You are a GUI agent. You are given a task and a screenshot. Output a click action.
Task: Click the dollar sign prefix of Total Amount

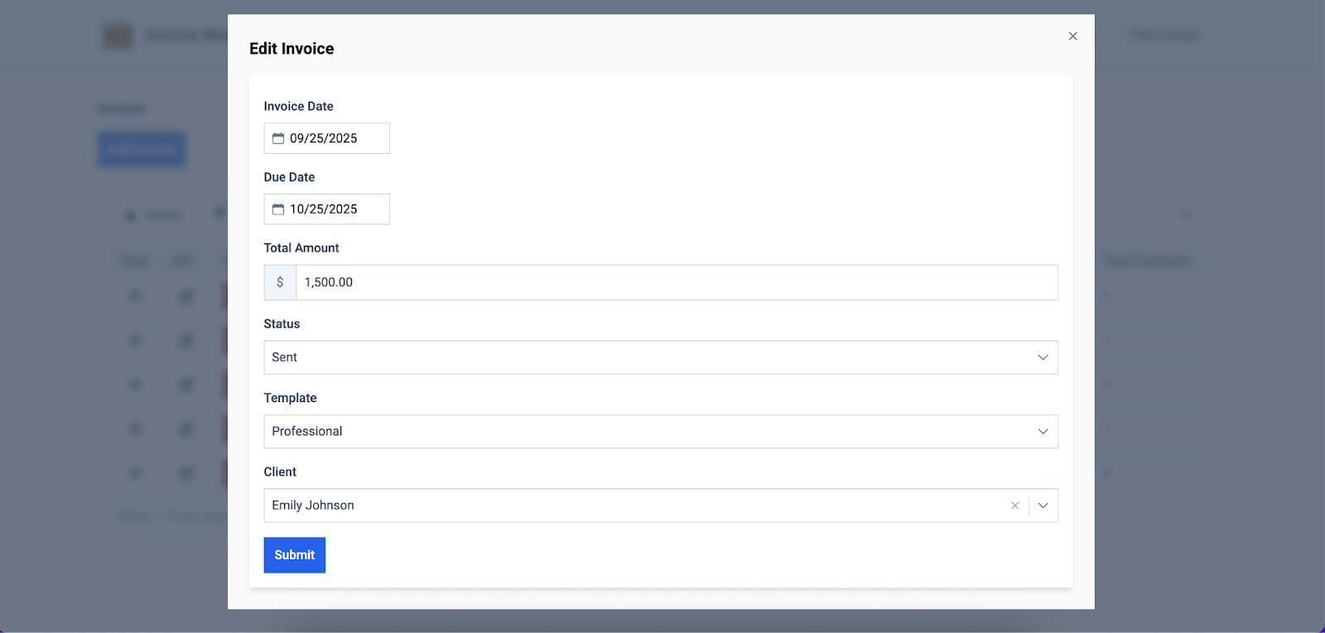point(280,282)
